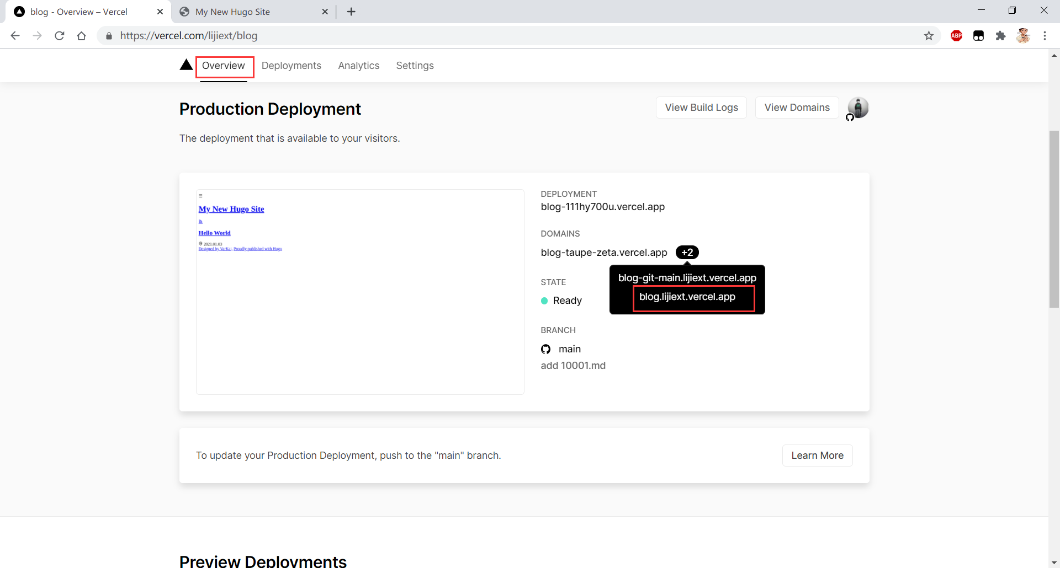Click the View Build Logs button
Viewport: 1060px width, 568px height.
coord(701,108)
